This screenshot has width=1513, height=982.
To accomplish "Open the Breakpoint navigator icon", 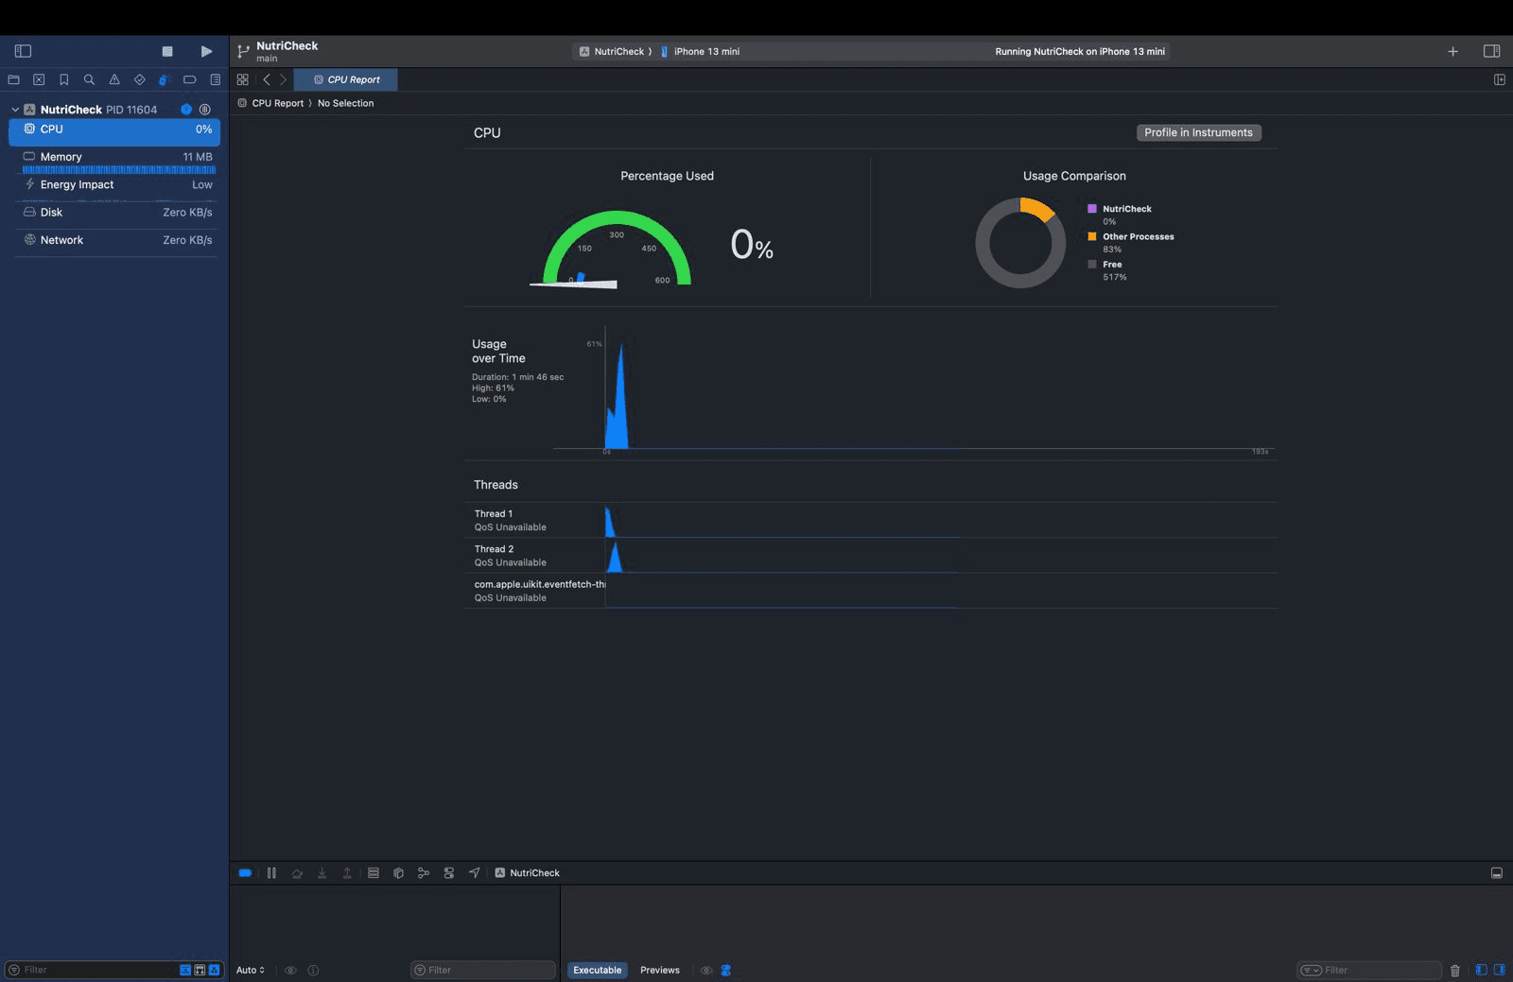I will (190, 79).
